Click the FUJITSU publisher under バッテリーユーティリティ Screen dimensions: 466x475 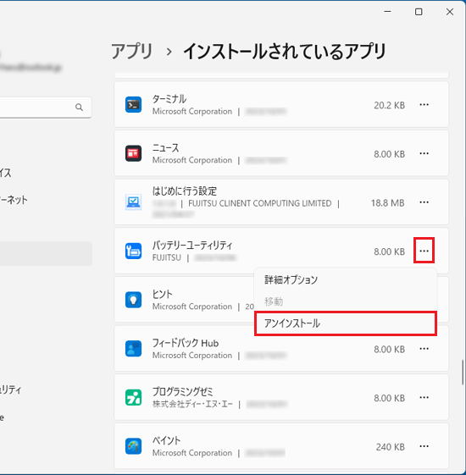tap(166, 257)
